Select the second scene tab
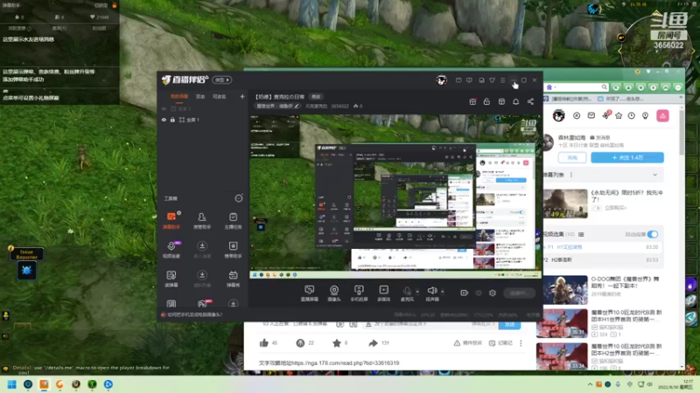This screenshot has width=700, height=393. pos(200,97)
